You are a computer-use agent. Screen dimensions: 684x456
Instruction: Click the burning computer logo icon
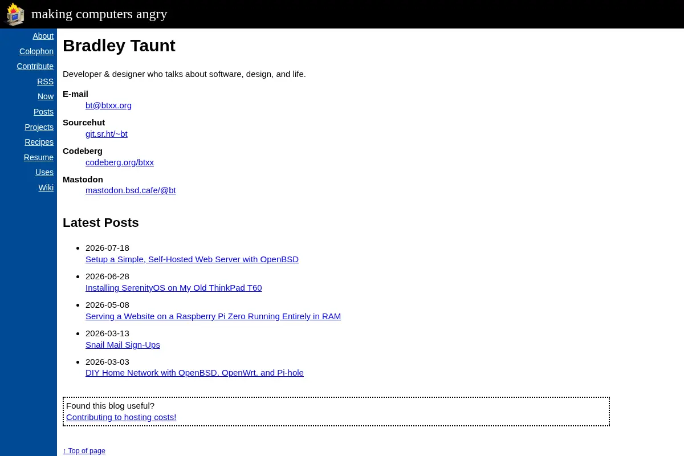tap(15, 14)
